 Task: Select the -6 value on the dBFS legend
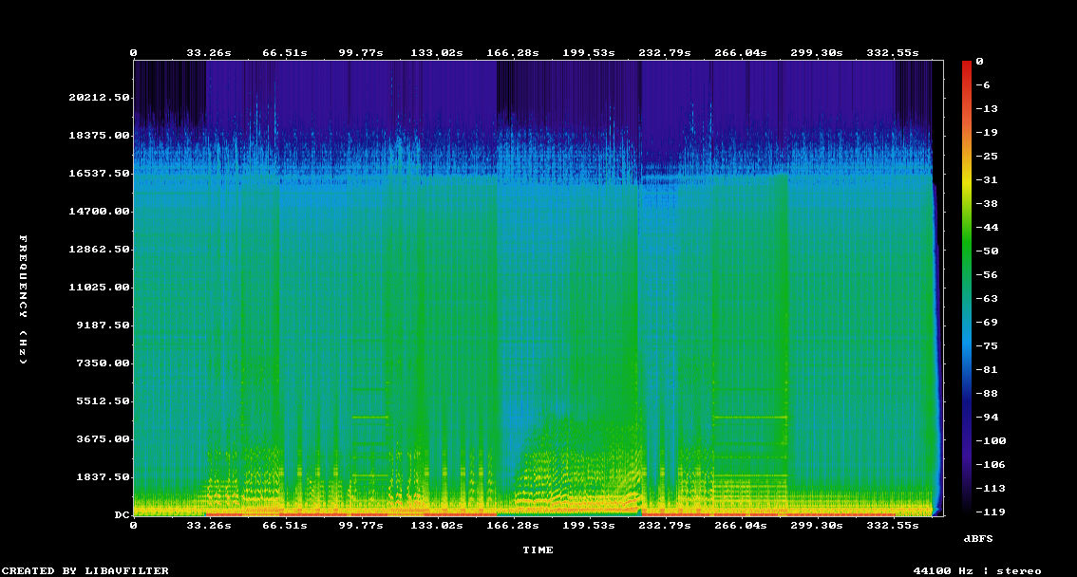(x=985, y=85)
